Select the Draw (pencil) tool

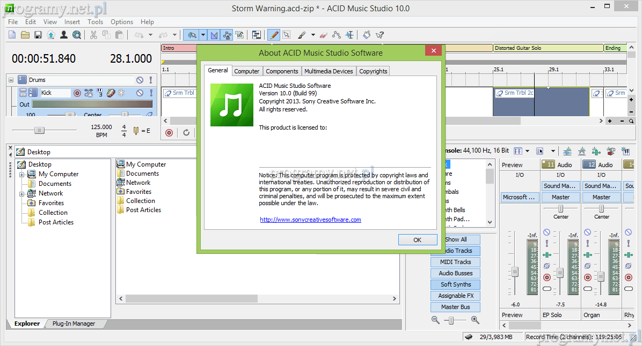pos(274,35)
